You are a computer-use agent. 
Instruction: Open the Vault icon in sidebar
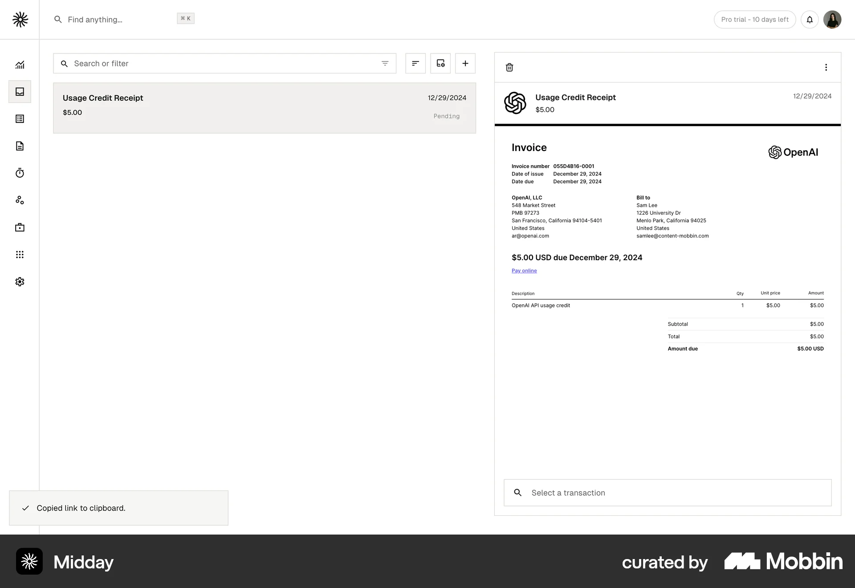click(20, 227)
